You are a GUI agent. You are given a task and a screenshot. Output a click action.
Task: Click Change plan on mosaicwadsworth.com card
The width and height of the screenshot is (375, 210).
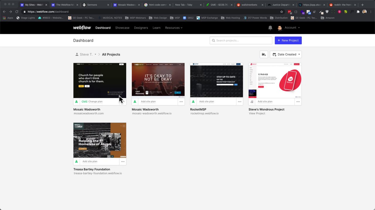coord(96,101)
